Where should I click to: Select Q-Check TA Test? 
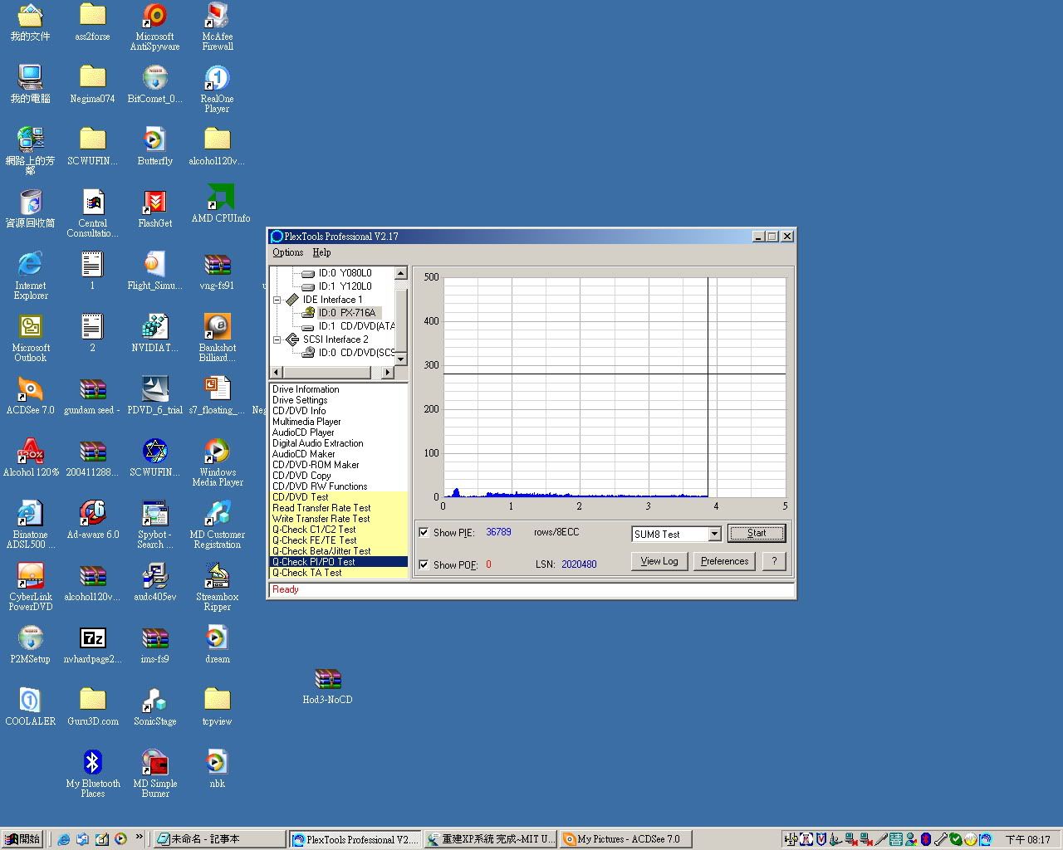pos(307,573)
